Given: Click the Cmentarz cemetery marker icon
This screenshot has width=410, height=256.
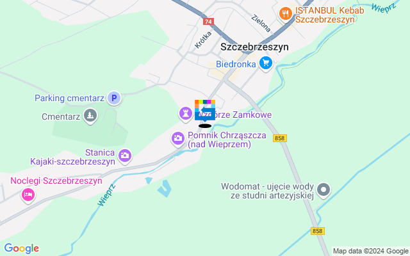Looking at the screenshot, I should coord(90,115).
